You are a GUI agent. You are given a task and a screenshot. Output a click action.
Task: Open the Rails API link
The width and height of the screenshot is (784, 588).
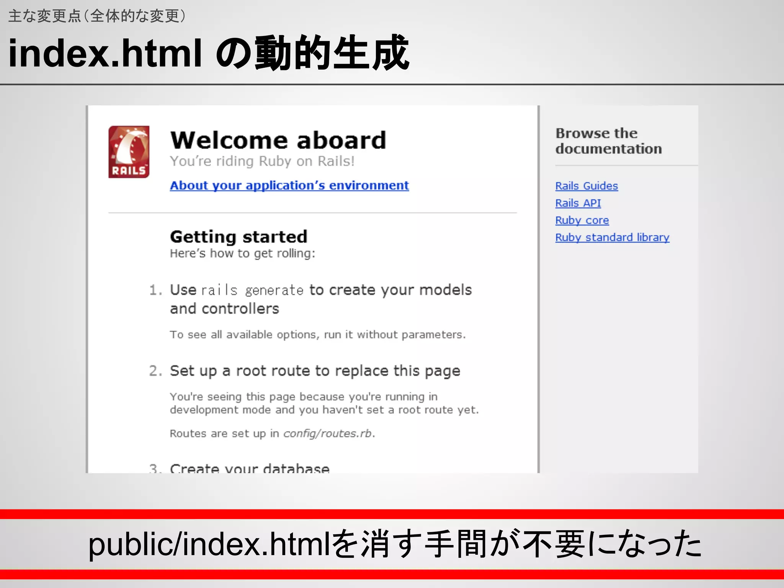click(578, 203)
